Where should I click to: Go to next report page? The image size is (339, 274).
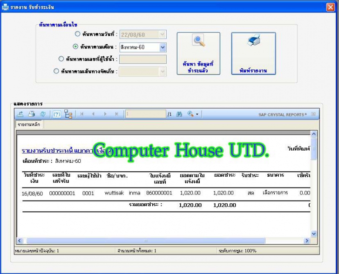[105, 114]
